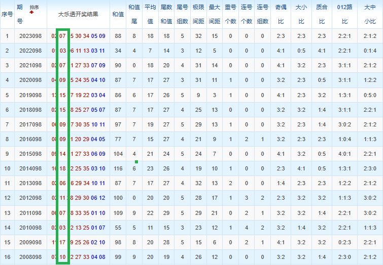
Task: Click the 极限间距 column header
Action: [198, 14]
